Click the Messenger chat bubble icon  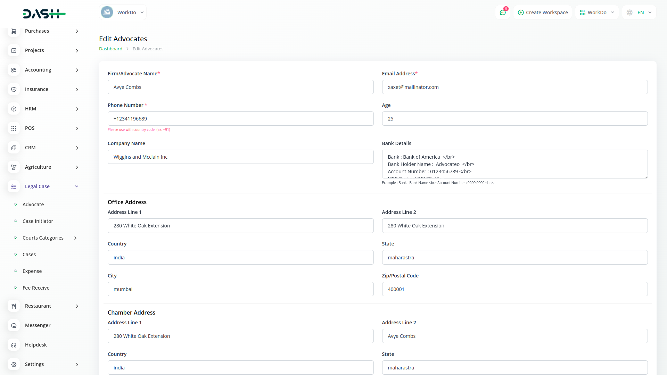[14, 325]
